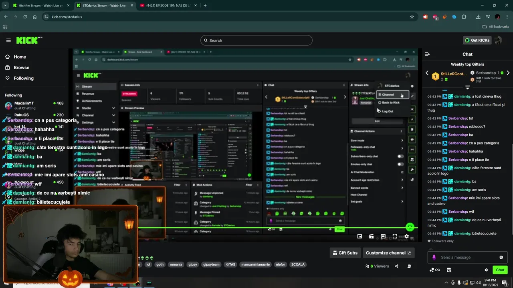Open All Bookmarks folder
513x288 pixels.
496,27
